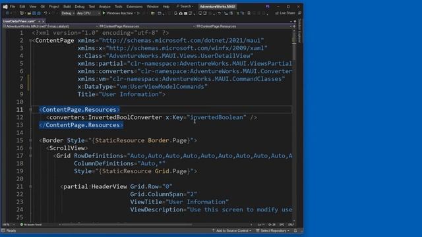
Task: Click the feedback icon beside Live Share
Action: point(299,13)
